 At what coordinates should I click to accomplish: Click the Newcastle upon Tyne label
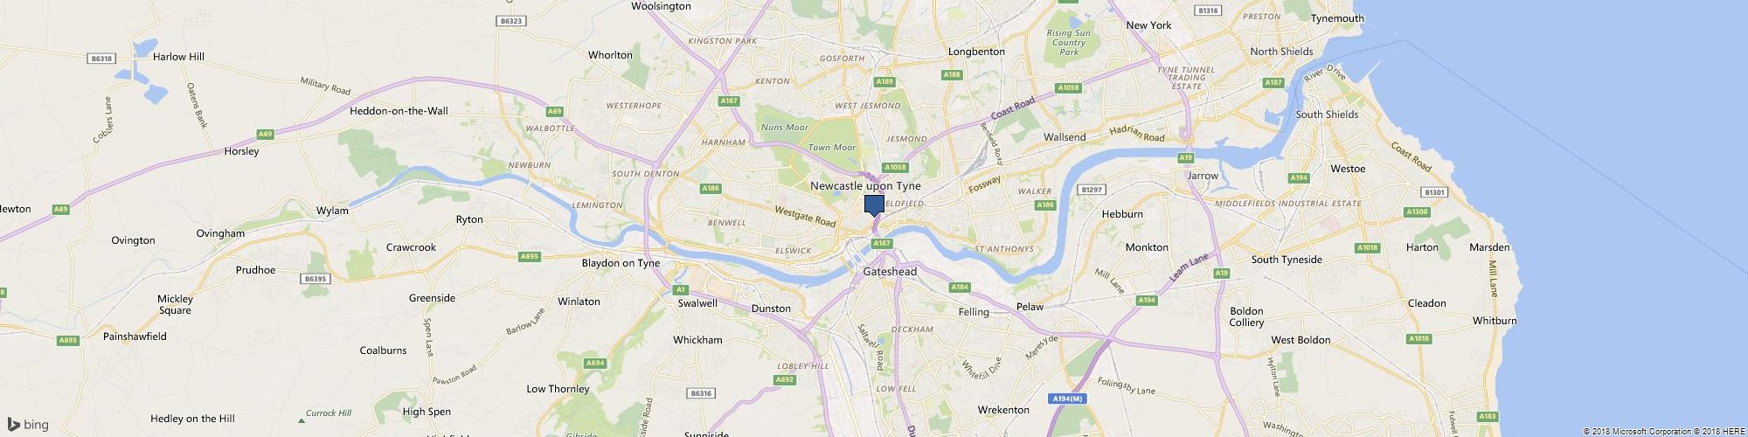(x=865, y=186)
